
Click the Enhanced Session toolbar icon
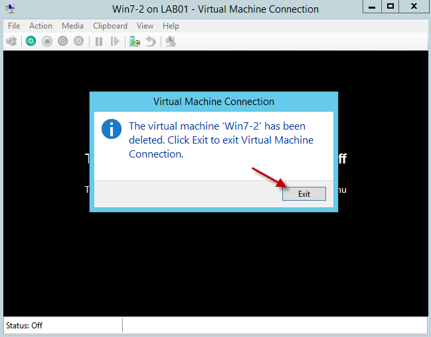[x=171, y=41]
